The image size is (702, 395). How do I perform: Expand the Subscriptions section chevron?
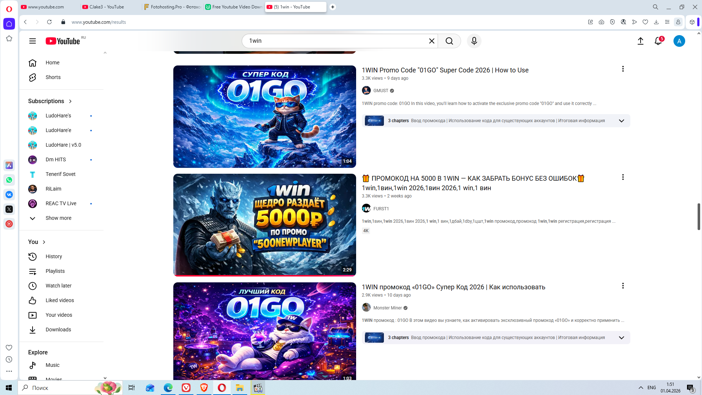(x=70, y=101)
